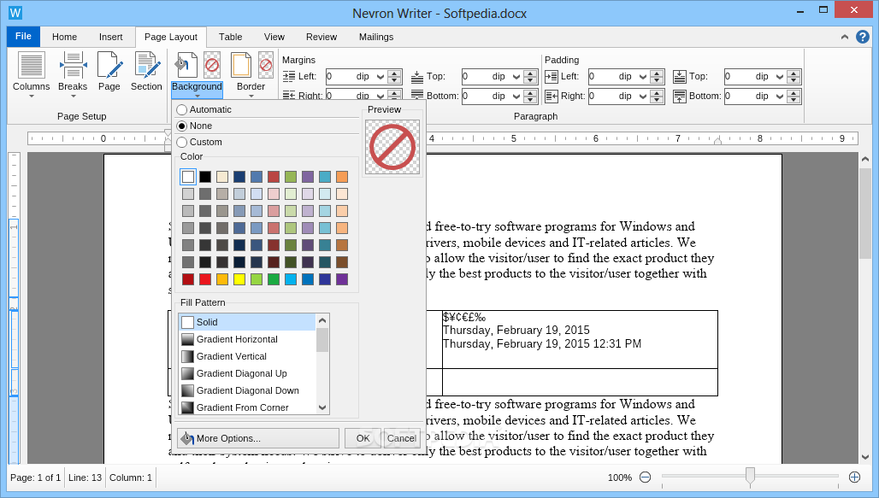The height and width of the screenshot is (498, 879).
Task: Choose Gradient Diagonal Up fill pattern
Action: pyautogui.click(x=247, y=373)
